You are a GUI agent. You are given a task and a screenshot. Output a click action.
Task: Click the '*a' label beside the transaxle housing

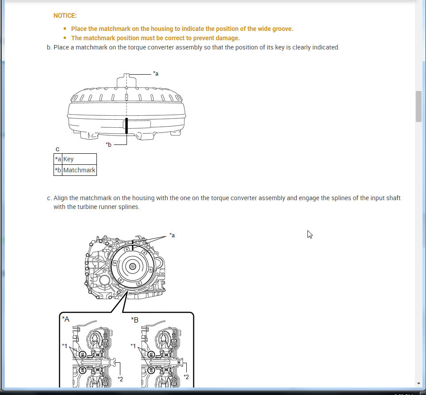point(172,235)
